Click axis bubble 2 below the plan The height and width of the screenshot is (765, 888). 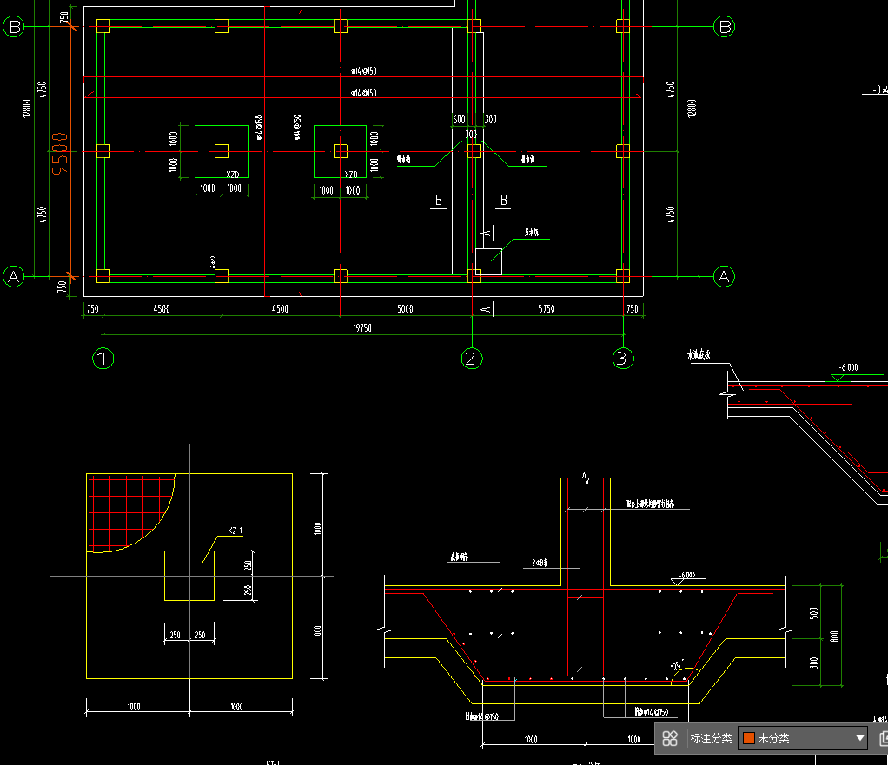(472, 358)
